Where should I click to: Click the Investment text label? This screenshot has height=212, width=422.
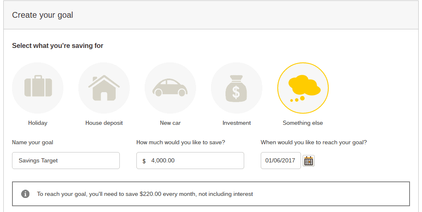click(x=237, y=123)
